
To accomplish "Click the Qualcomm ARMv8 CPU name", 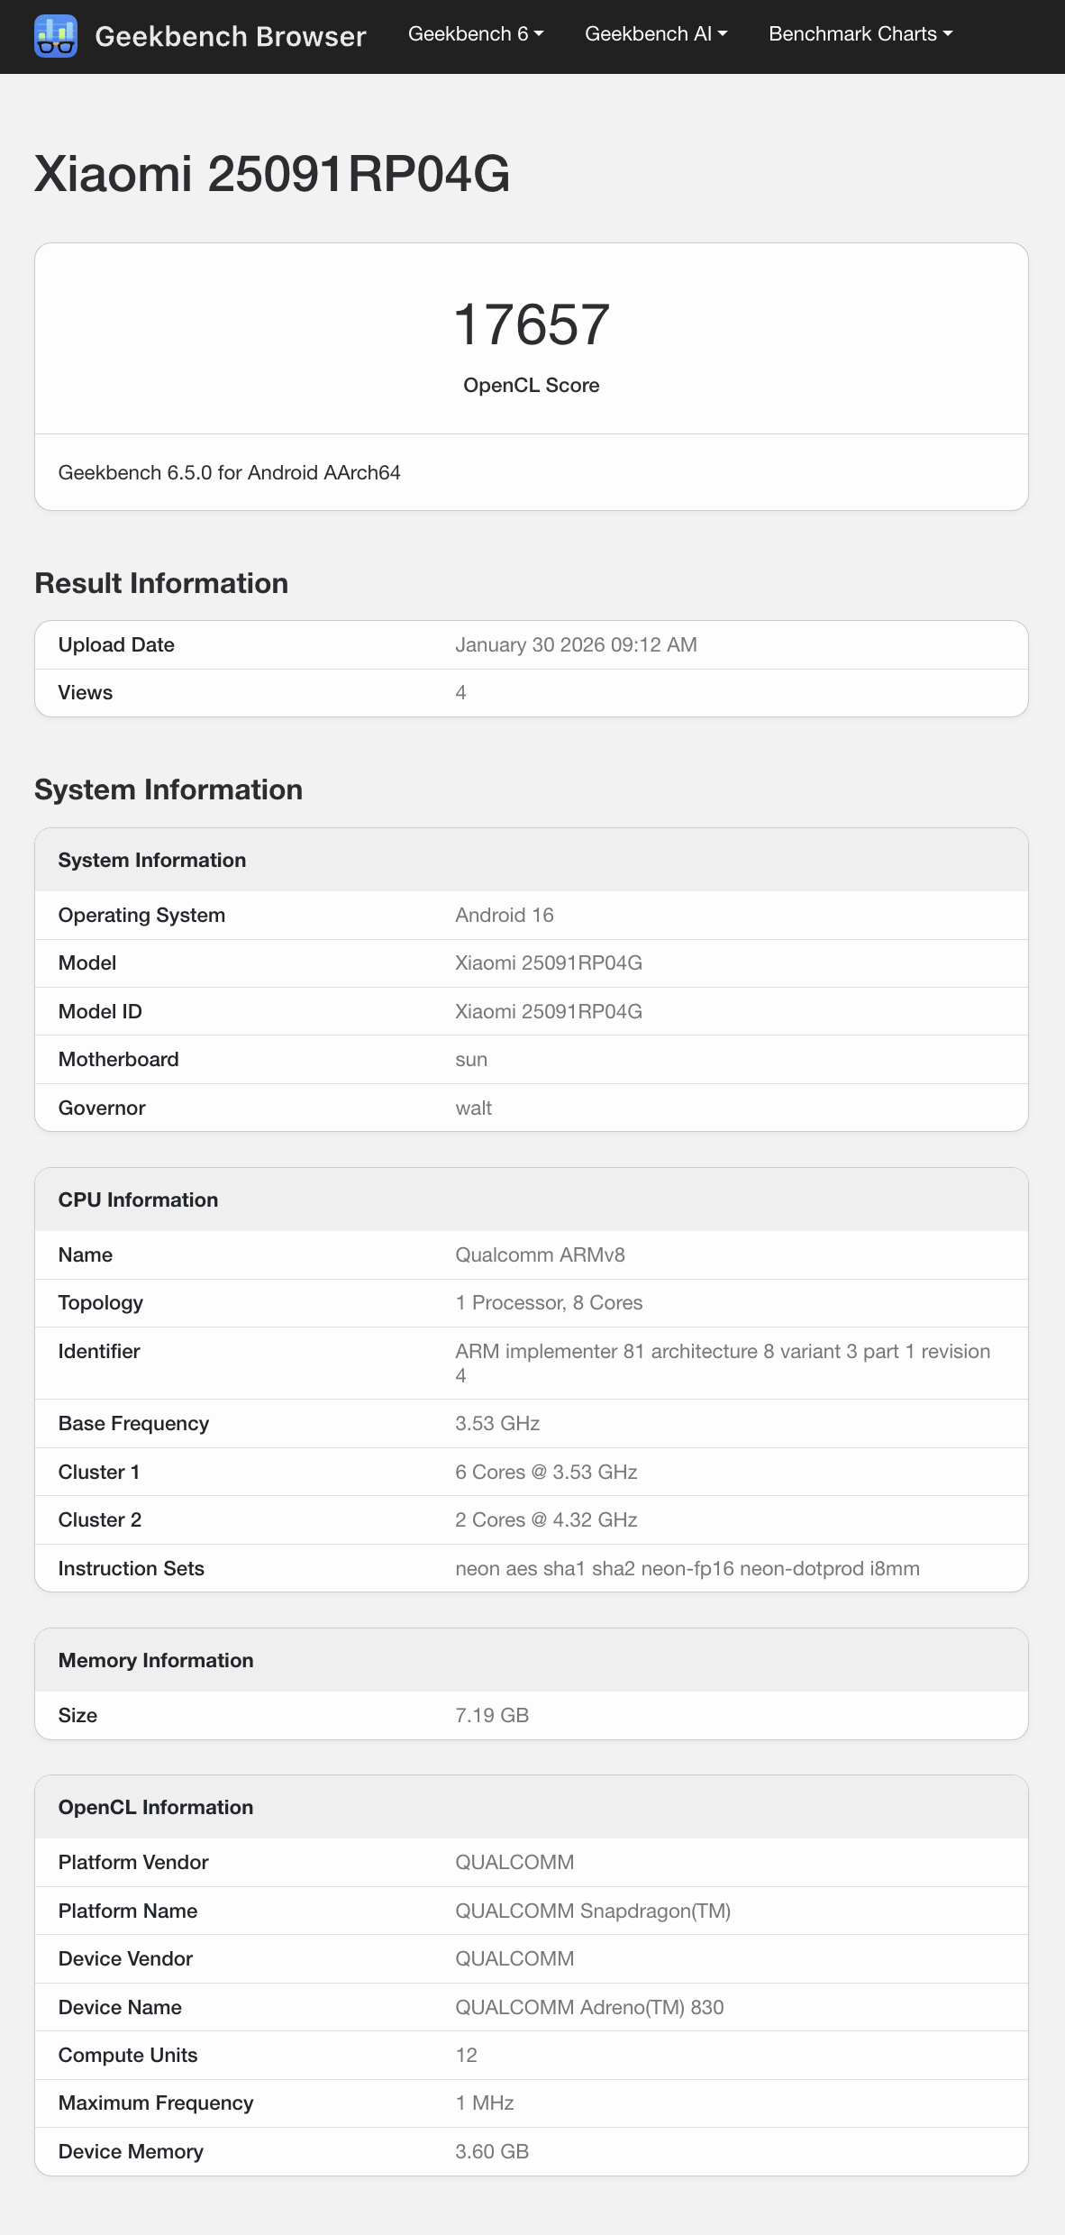I will (540, 1255).
